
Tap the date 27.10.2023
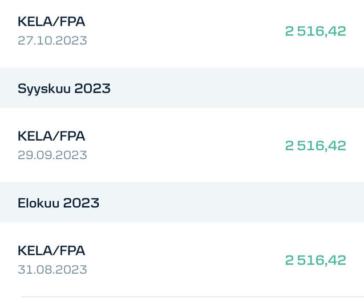pyautogui.click(x=52, y=41)
